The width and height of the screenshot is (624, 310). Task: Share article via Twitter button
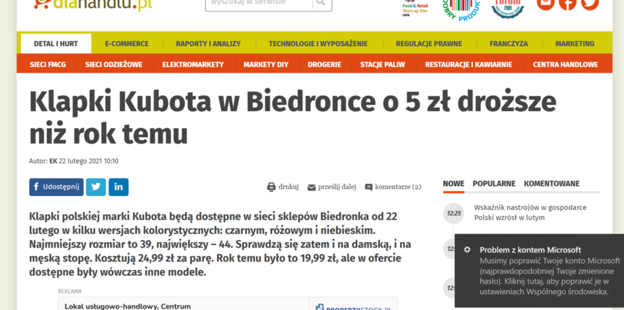96,187
